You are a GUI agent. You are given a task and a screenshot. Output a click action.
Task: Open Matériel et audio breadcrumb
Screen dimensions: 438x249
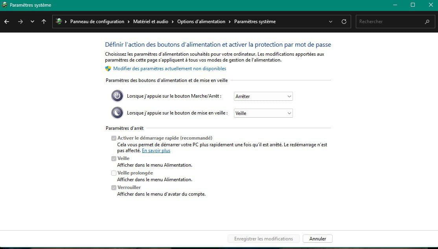pos(151,22)
